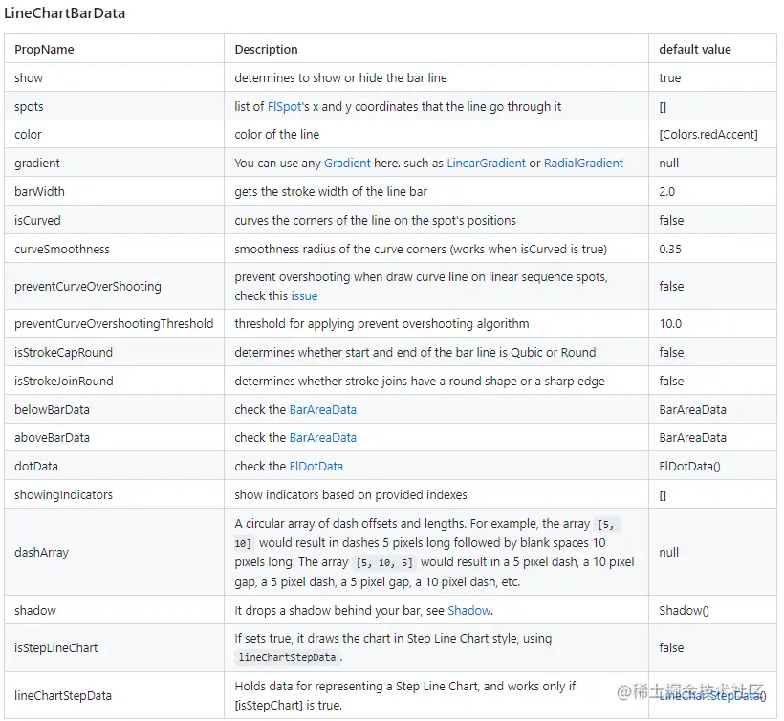Viewport: 784px width, 721px height.
Task: Click the LineChartStepData default value link
Action: 712,696
